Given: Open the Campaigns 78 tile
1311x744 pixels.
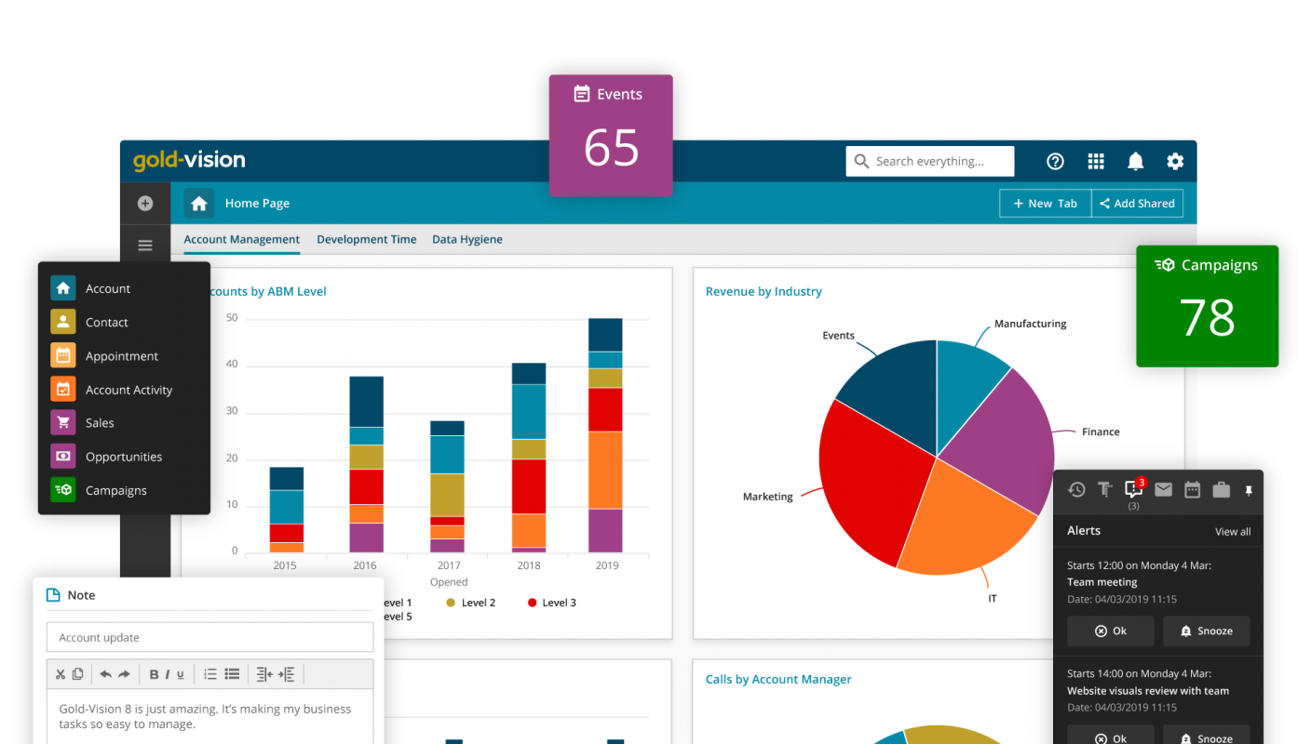Looking at the screenshot, I should [1208, 306].
